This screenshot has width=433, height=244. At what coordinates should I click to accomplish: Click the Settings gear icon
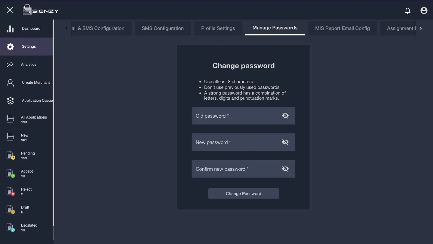pyautogui.click(x=10, y=47)
